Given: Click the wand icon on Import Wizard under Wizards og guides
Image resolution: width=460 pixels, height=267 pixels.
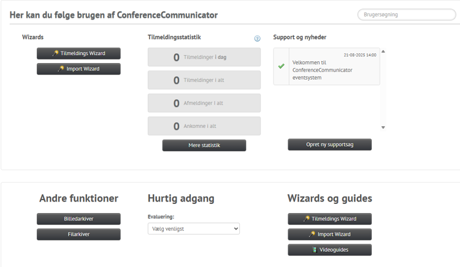Looking at the screenshot, I should (312, 235).
